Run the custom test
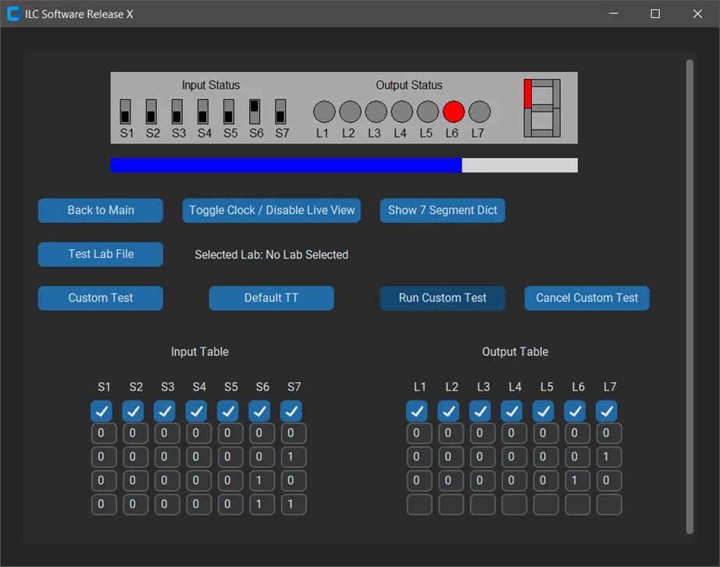Viewport: 720px width, 567px height. pyautogui.click(x=442, y=298)
